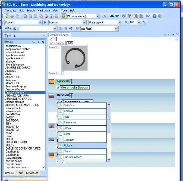Open the Search menu

pos(31,11)
